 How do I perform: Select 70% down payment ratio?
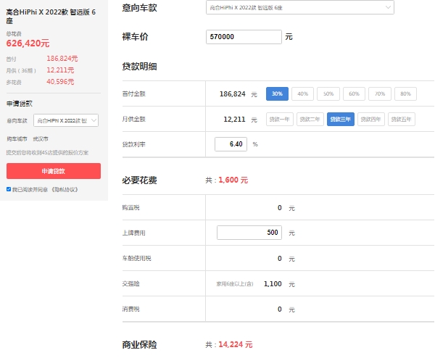pos(379,93)
